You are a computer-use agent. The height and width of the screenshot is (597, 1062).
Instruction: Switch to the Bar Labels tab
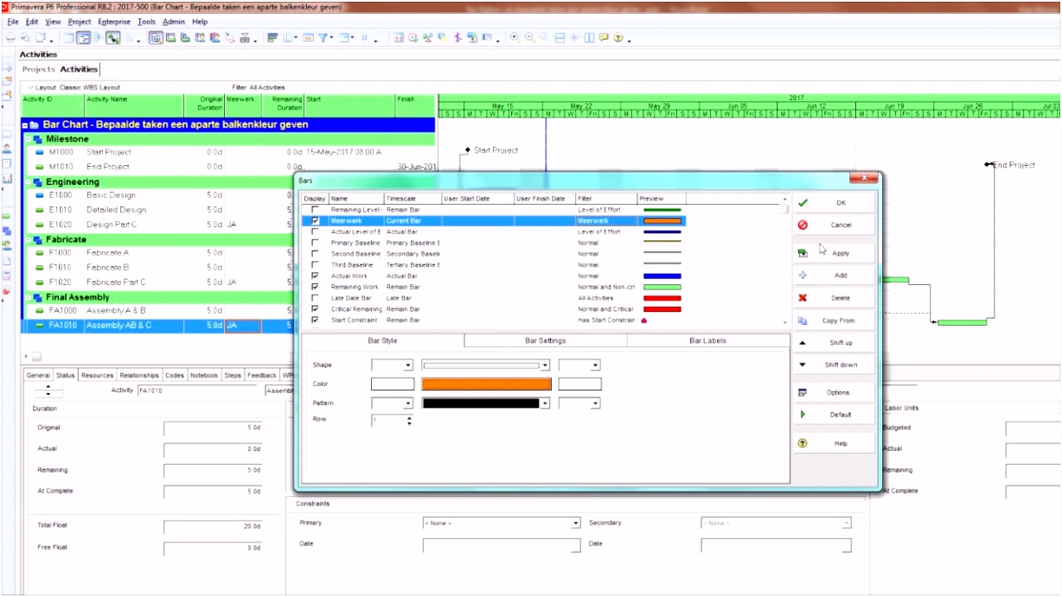(707, 340)
